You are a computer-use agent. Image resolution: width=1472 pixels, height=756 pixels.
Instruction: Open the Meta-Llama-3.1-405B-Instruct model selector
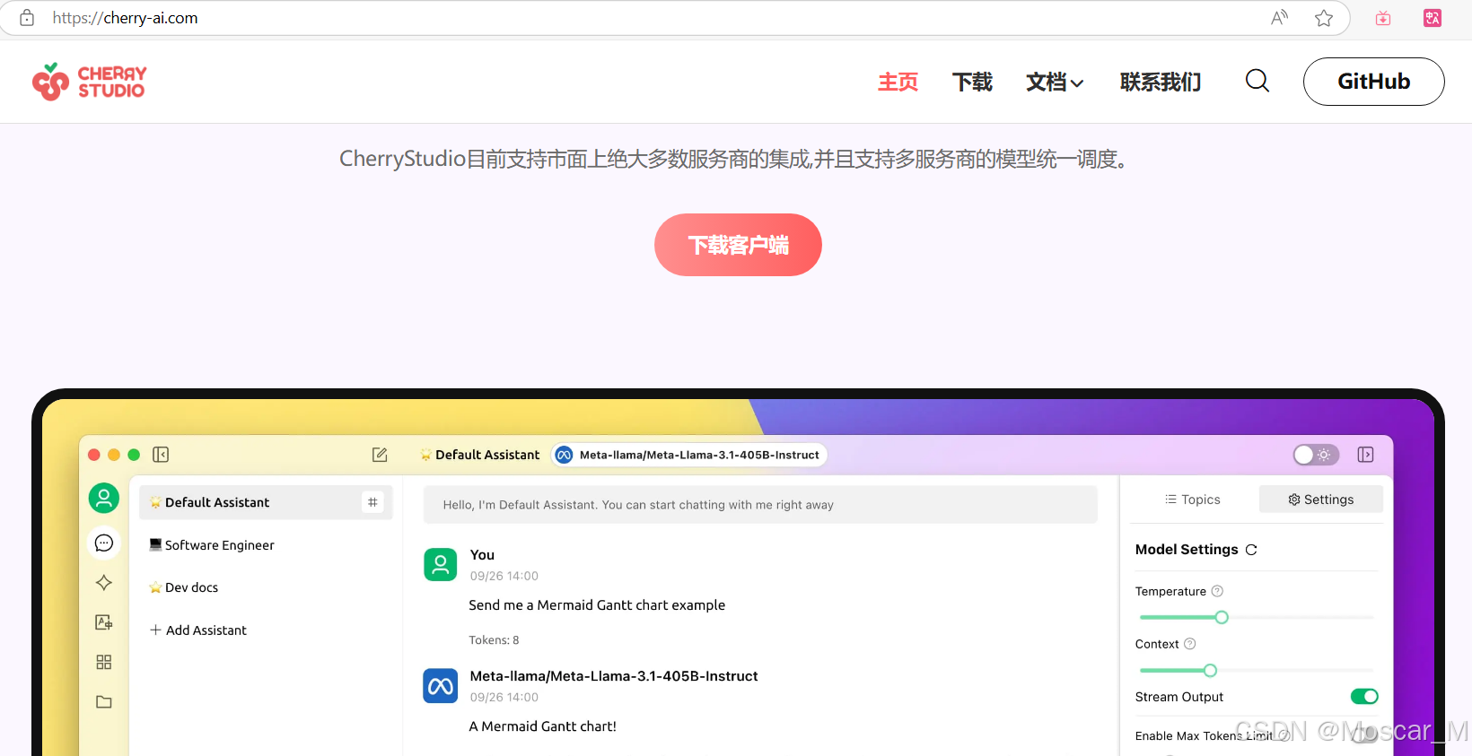(x=689, y=455)
